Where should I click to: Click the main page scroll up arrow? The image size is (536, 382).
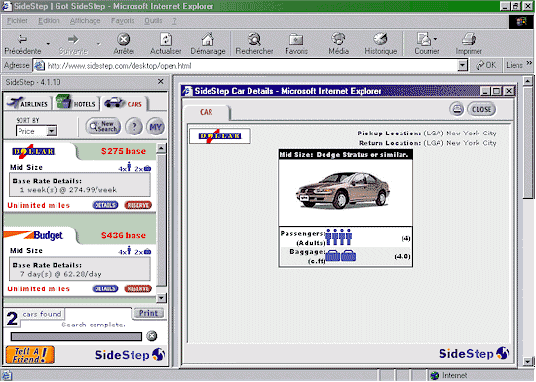tap(528, 81)
